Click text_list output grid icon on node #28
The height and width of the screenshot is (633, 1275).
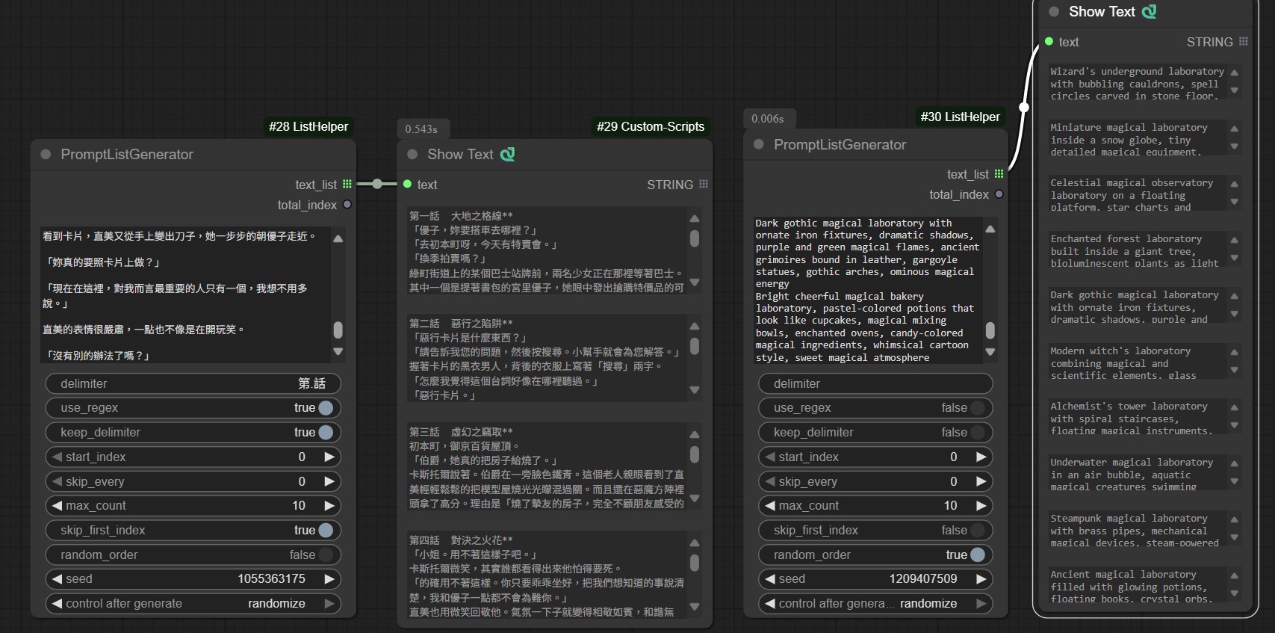coord(347,184)
